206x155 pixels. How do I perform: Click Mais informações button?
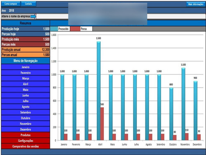pyautogui.click(x=196, y=4)
